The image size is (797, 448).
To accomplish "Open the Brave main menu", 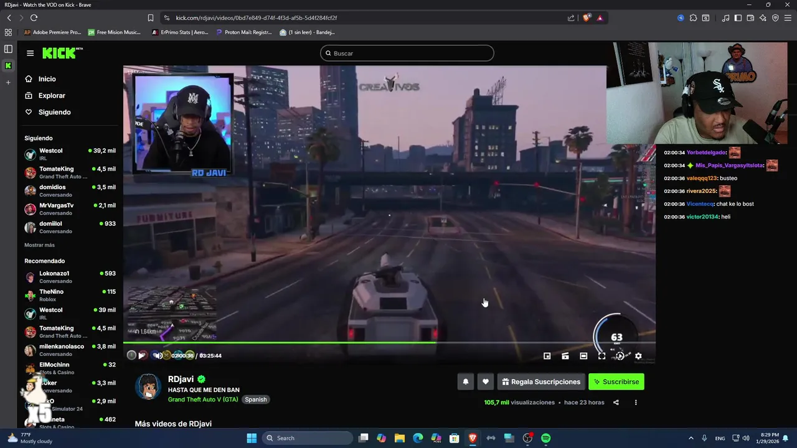I will [788, 18].
